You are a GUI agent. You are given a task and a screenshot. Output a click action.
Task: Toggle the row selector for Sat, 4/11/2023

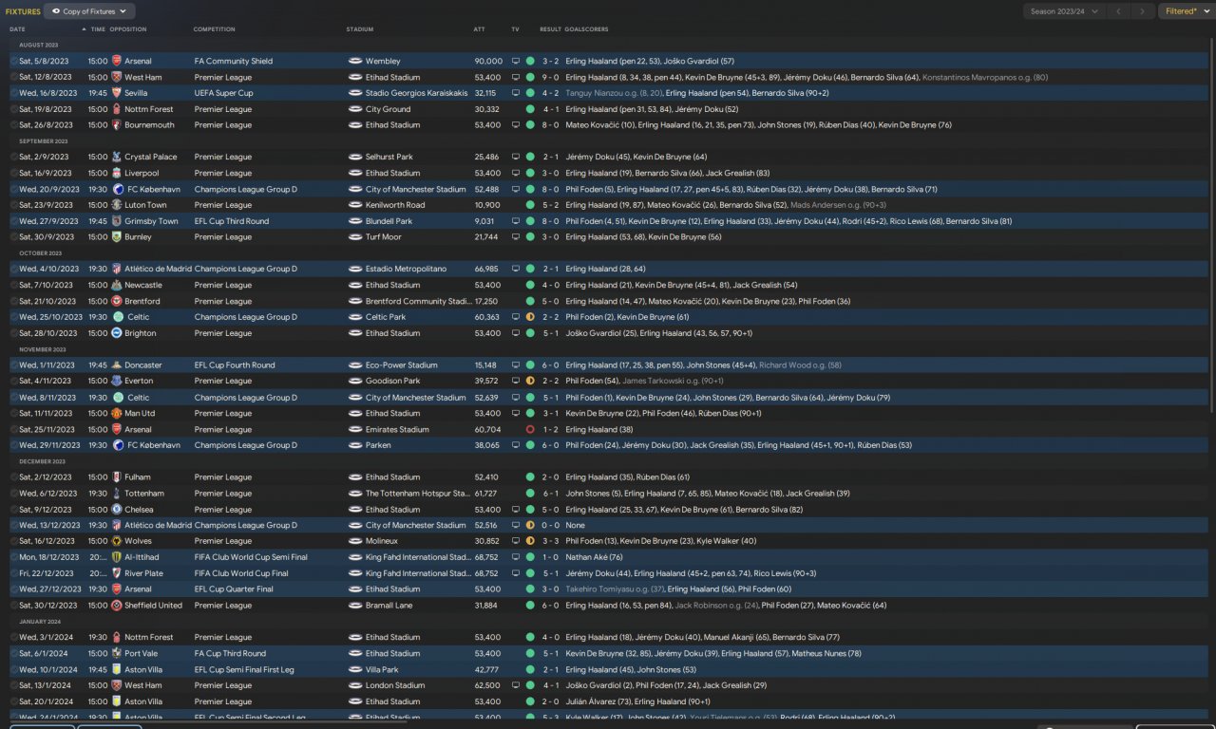click(14, 381)
